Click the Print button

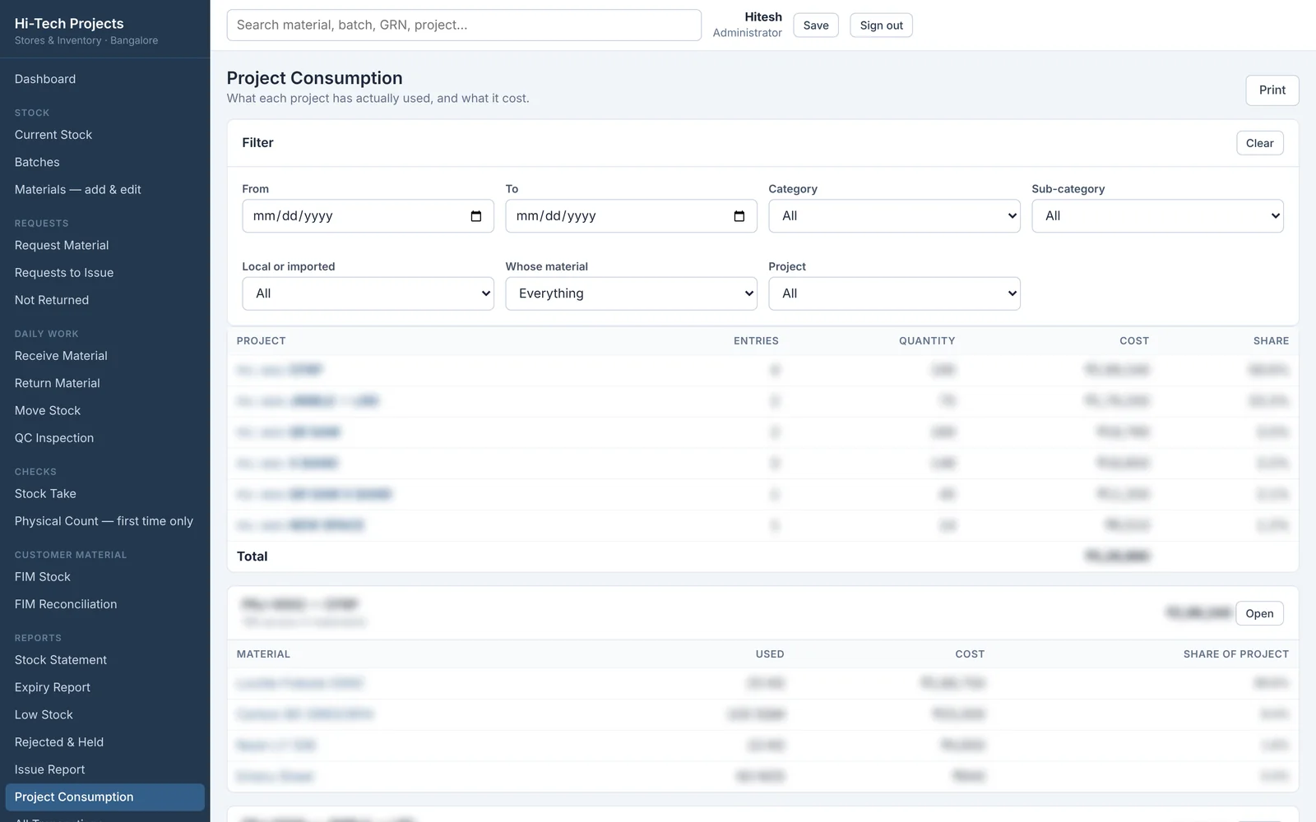pos(1272,90)
